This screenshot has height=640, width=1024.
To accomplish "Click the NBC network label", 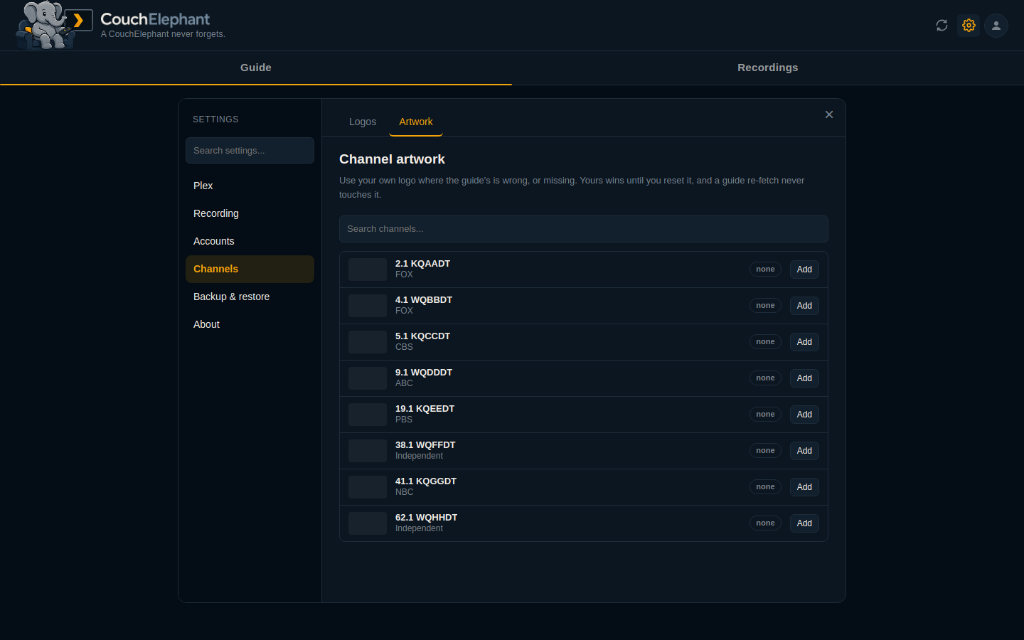I will (x=404, y=492).
